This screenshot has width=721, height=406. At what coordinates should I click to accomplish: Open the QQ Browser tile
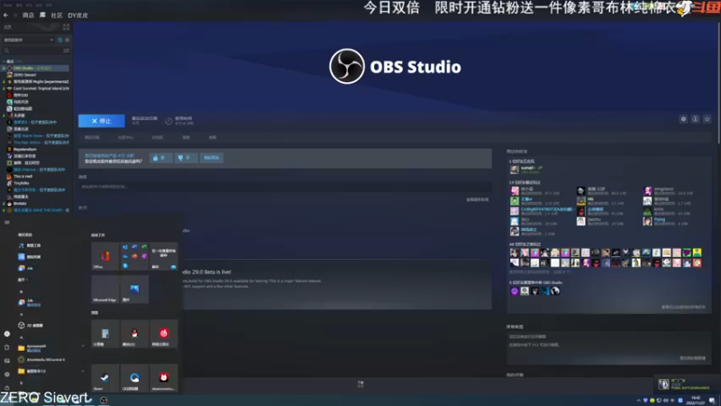(134, 377)
